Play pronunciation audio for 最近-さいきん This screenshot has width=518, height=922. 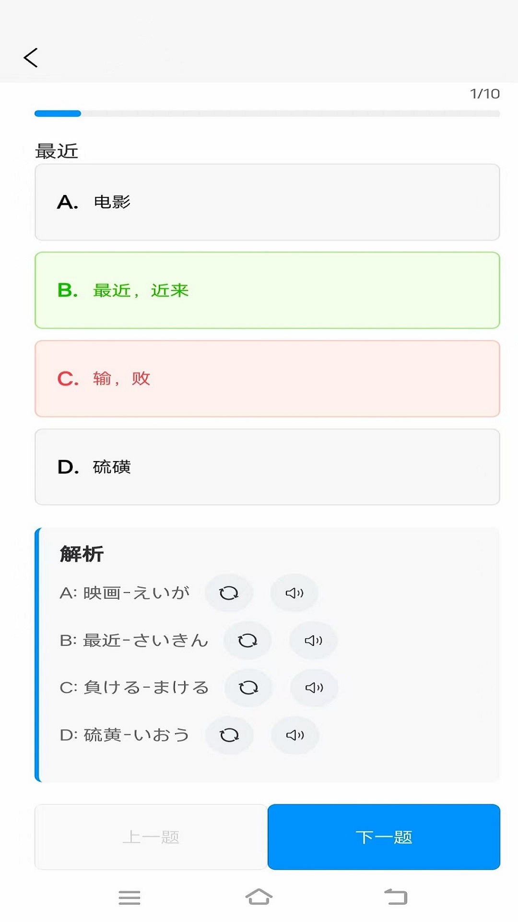click(313, 640)
